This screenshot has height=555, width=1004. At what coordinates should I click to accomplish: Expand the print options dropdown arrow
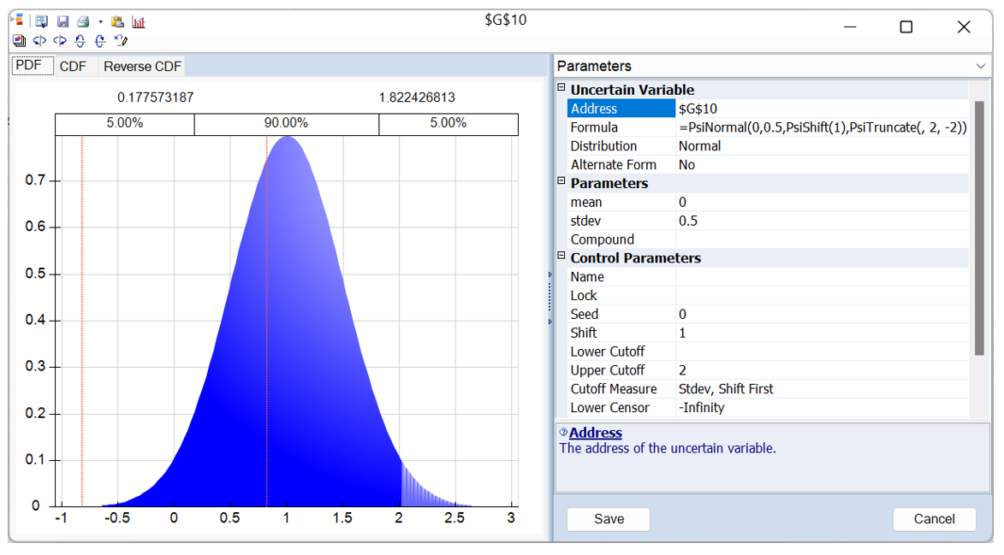101,21
